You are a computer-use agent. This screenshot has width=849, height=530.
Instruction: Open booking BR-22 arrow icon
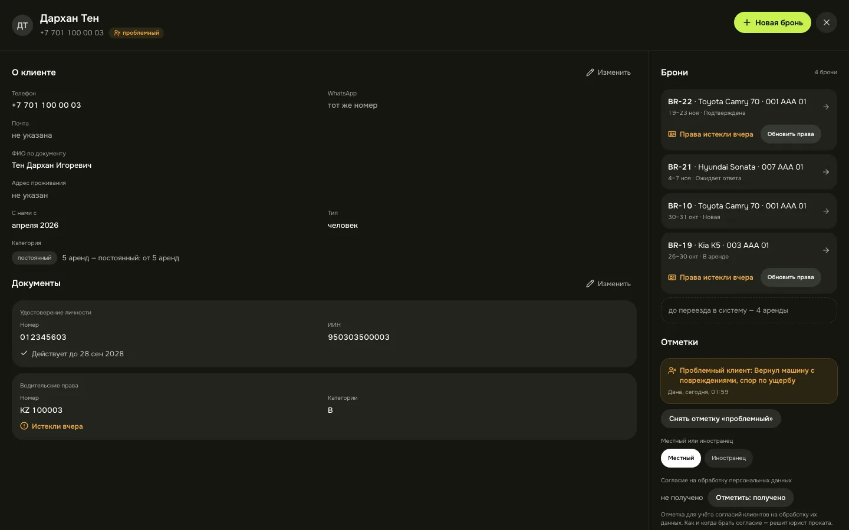tap(826, 107)
